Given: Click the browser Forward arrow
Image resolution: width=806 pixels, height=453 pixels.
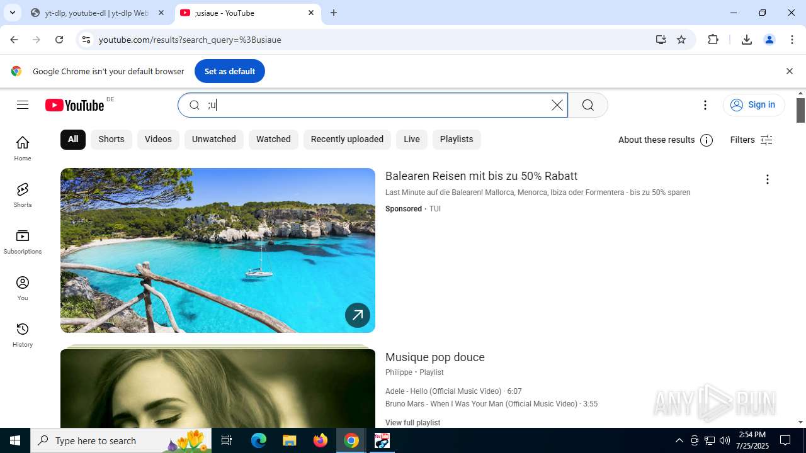Looking at the screenshot, I should (37, 40).
